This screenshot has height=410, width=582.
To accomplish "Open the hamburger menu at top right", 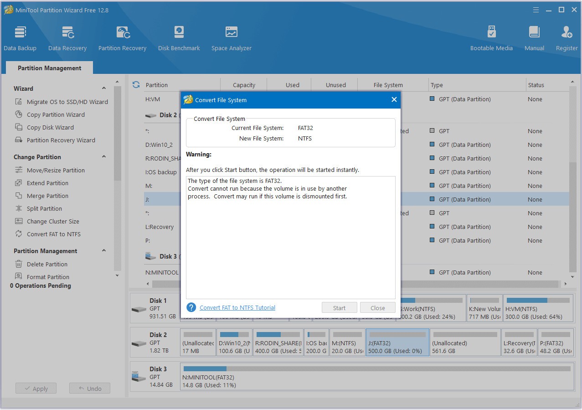I will pos(536,9).
